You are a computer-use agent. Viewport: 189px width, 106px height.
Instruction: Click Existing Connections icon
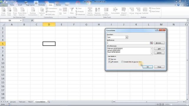[33, 11]
